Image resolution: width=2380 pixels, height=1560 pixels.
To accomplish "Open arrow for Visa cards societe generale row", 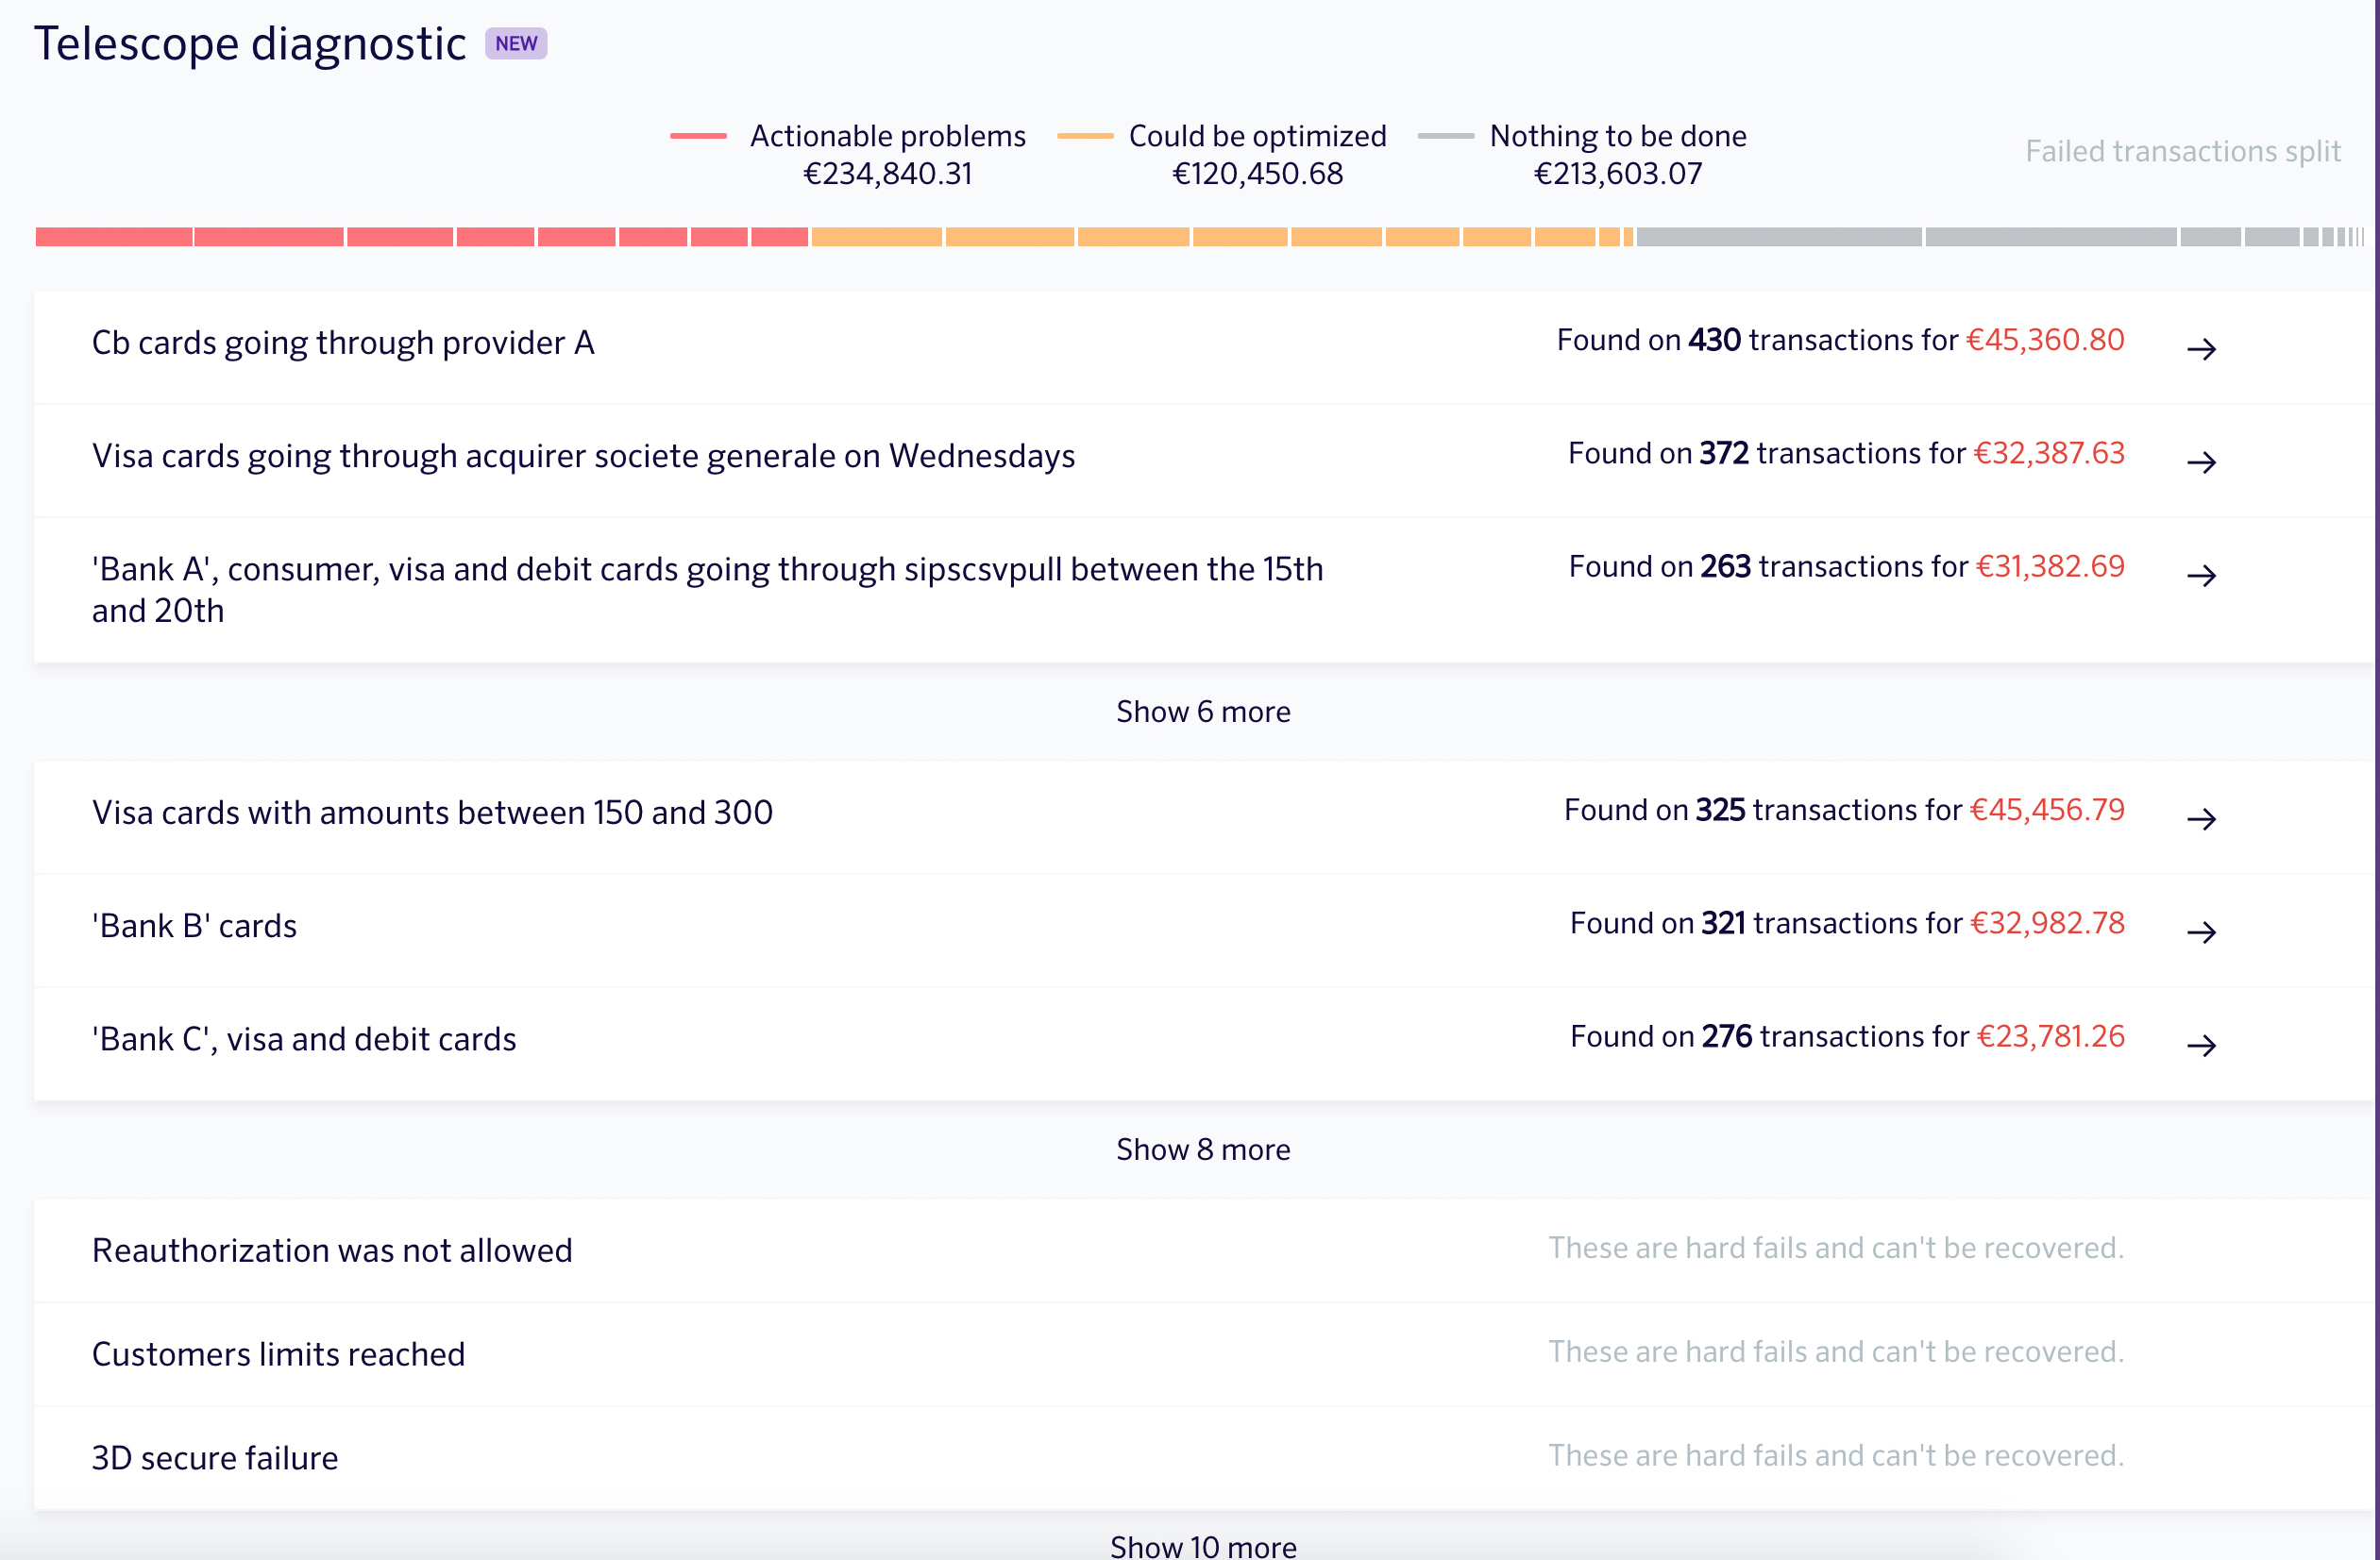I will [x=2201, y=461].
